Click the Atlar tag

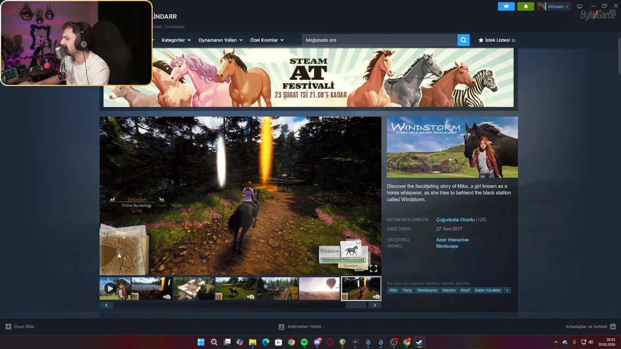click(393, 290)
